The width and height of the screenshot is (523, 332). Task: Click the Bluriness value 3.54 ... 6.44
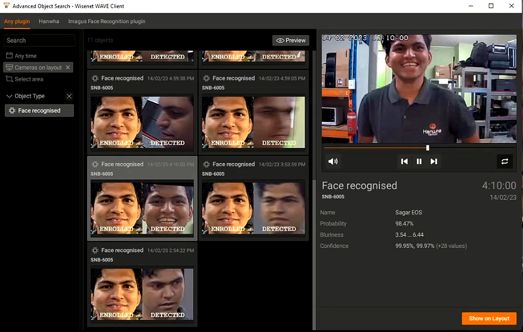pyautogui.click(x=409, y=235)
